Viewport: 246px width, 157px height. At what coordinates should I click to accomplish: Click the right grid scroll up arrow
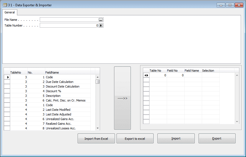(x=237, y=75)
